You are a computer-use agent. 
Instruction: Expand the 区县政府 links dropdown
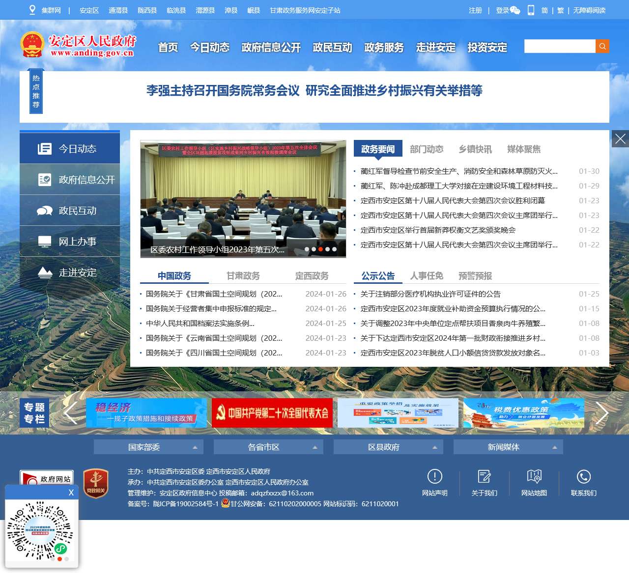click(388, 447)
